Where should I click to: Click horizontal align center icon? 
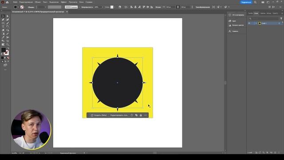tap(135, 7)
